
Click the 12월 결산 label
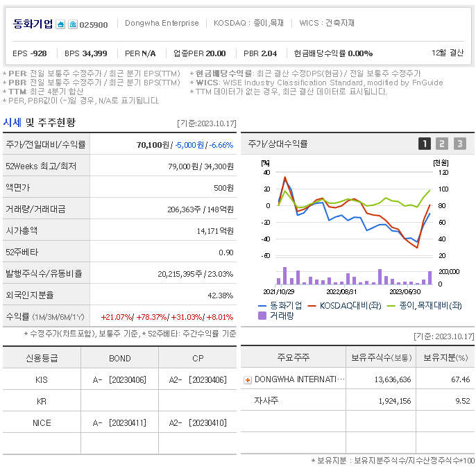pyautogui.click(x=448, y=53)
